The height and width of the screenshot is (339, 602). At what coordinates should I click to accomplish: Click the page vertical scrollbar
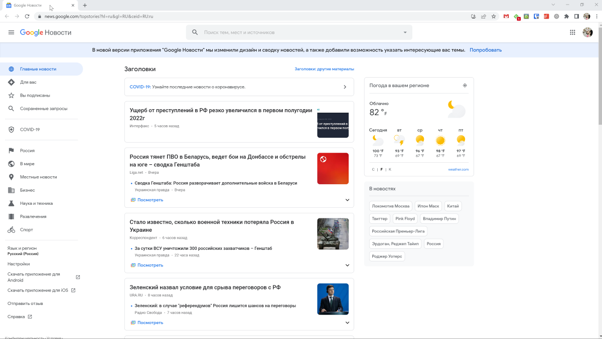[x=599, y=75]
